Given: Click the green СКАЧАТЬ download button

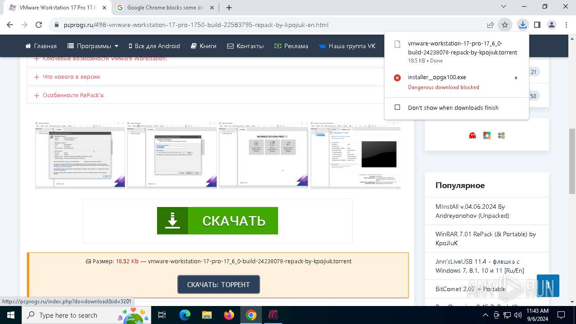Looking at the screenshot, I should (217, 220).
